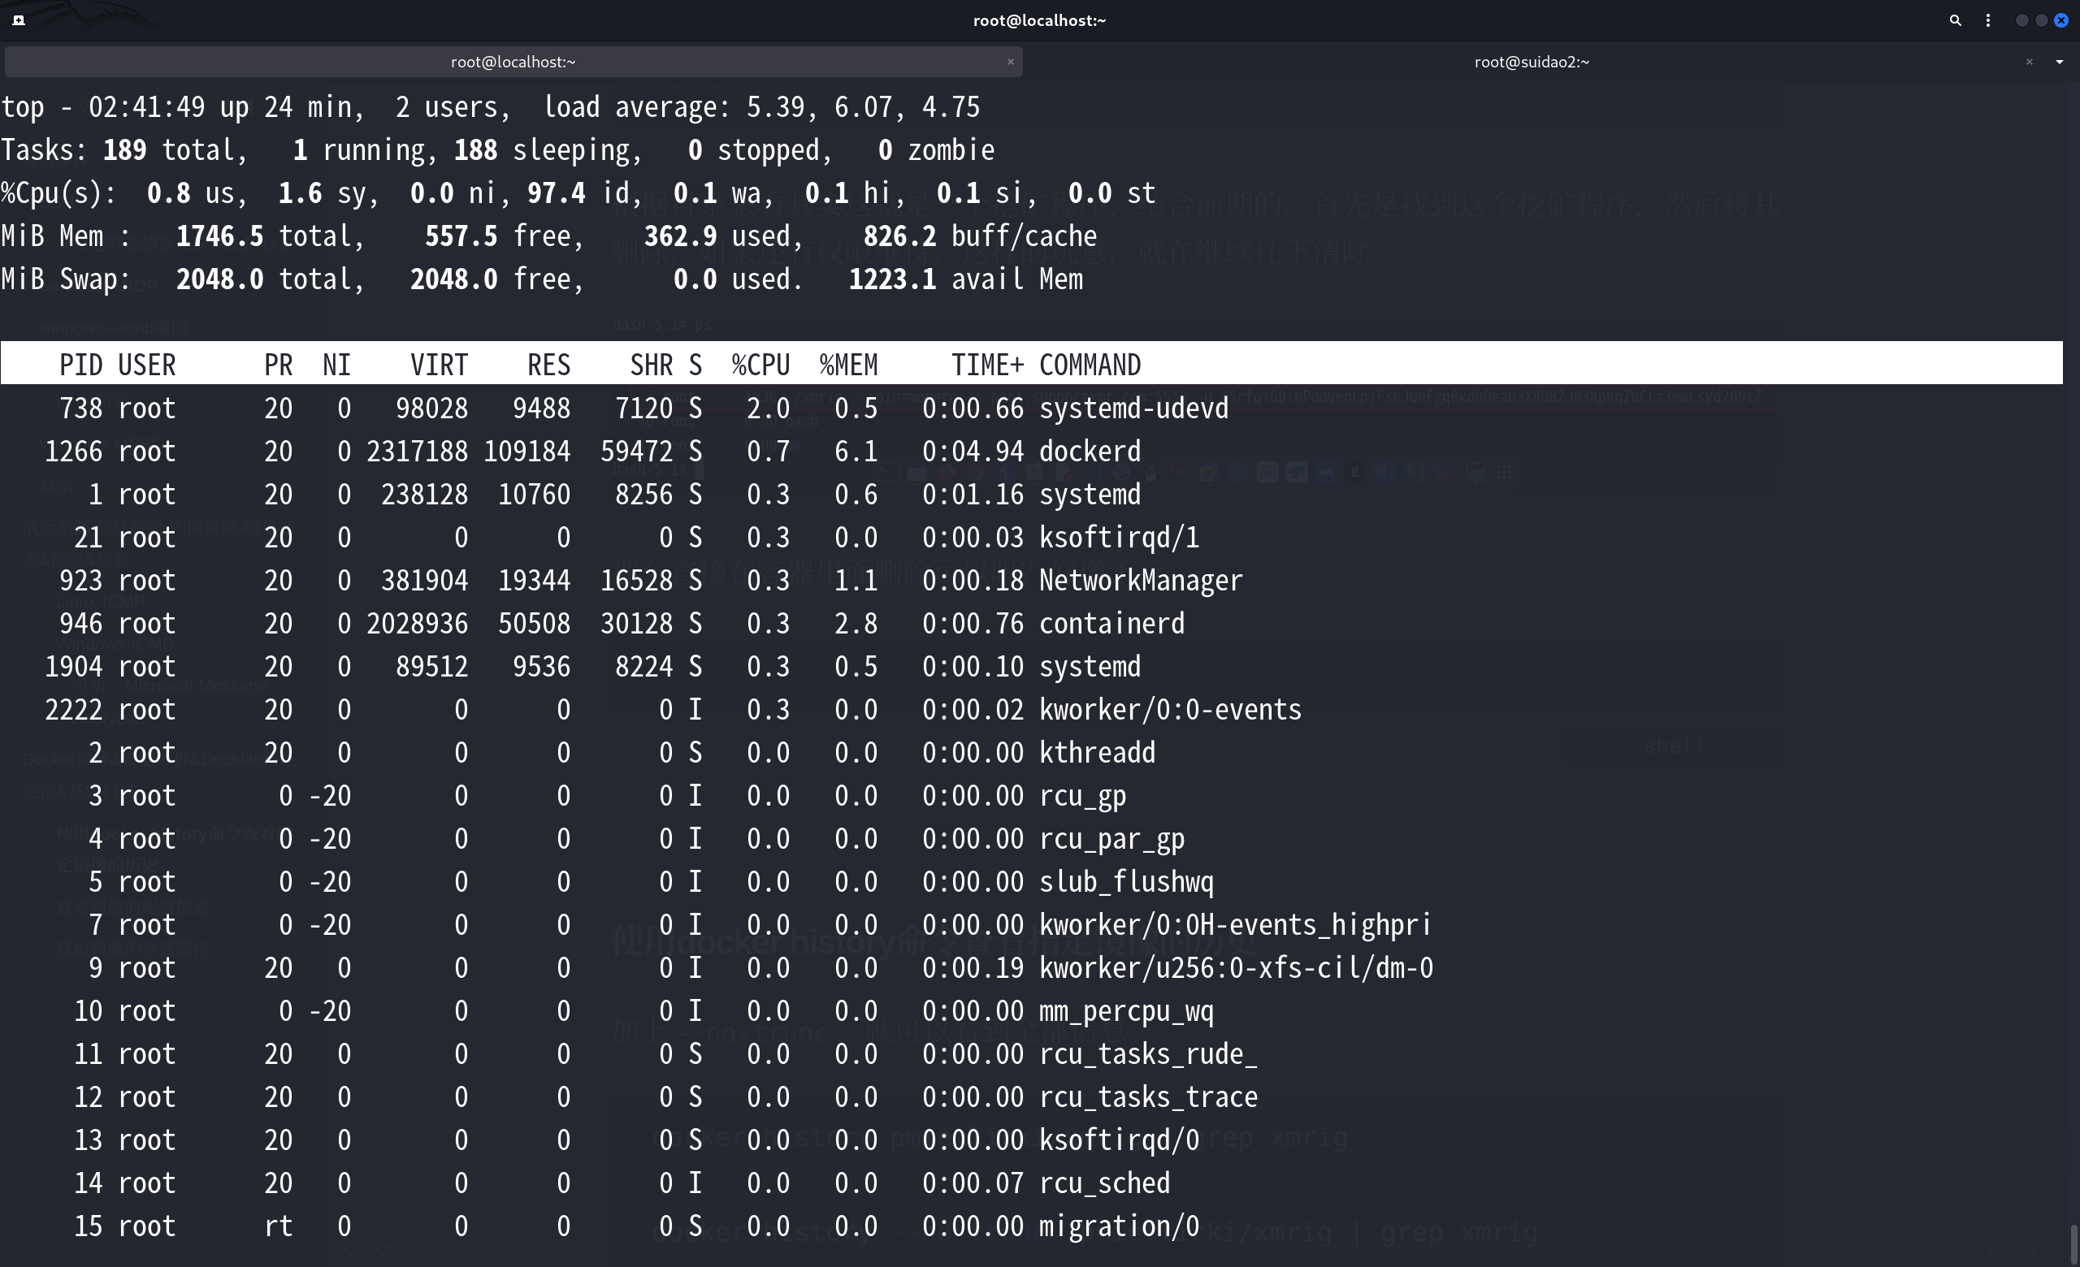Click the window title root@localhost:~
The image size is (2080, 1267).
(x=1039, y=20)
